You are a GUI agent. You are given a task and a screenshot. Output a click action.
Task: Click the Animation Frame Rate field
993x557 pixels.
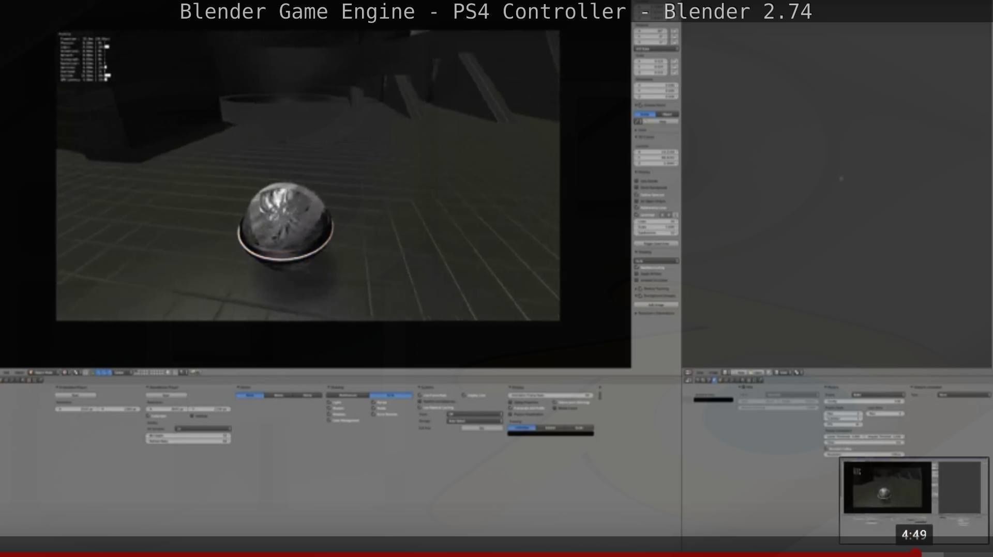[550, 395]
